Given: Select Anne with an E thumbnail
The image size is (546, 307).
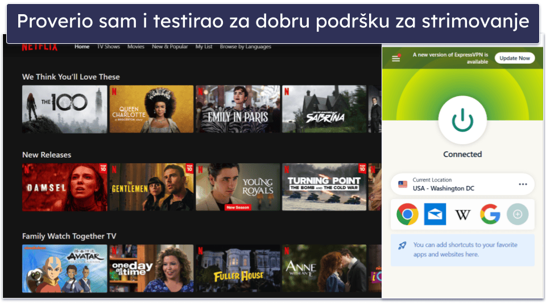Looking at the screenshot, I should (x=324, y=268).
